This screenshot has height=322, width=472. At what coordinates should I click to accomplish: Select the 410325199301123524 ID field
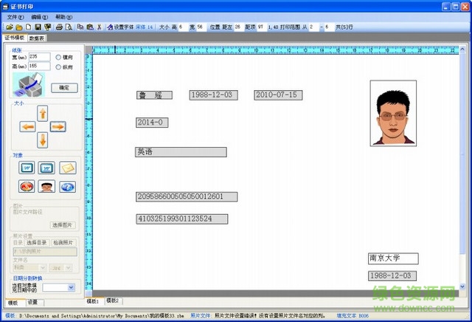click(x=182, y=219)
